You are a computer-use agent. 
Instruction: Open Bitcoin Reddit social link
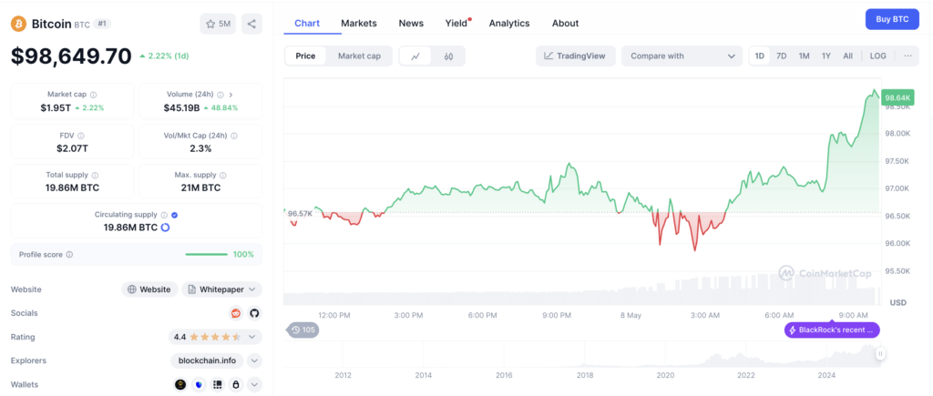click(236, 313)
